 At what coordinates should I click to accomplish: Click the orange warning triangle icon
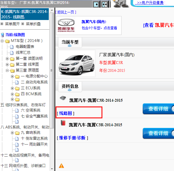point(61,166)
